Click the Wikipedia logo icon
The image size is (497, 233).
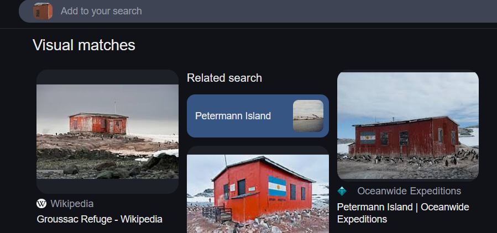(41, 204)
